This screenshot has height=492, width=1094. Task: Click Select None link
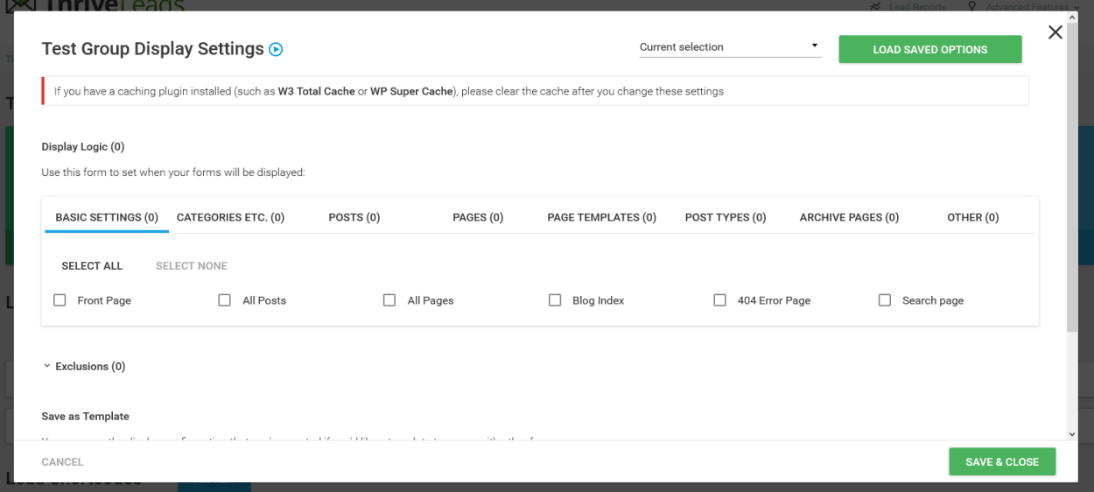pyautogui.click(x=192, y=266)
